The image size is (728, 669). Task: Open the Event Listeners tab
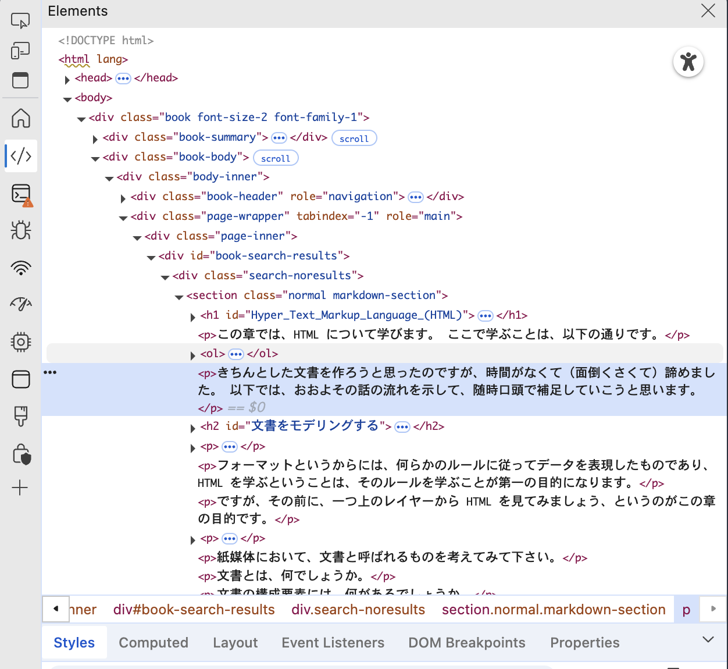point(333,642)
